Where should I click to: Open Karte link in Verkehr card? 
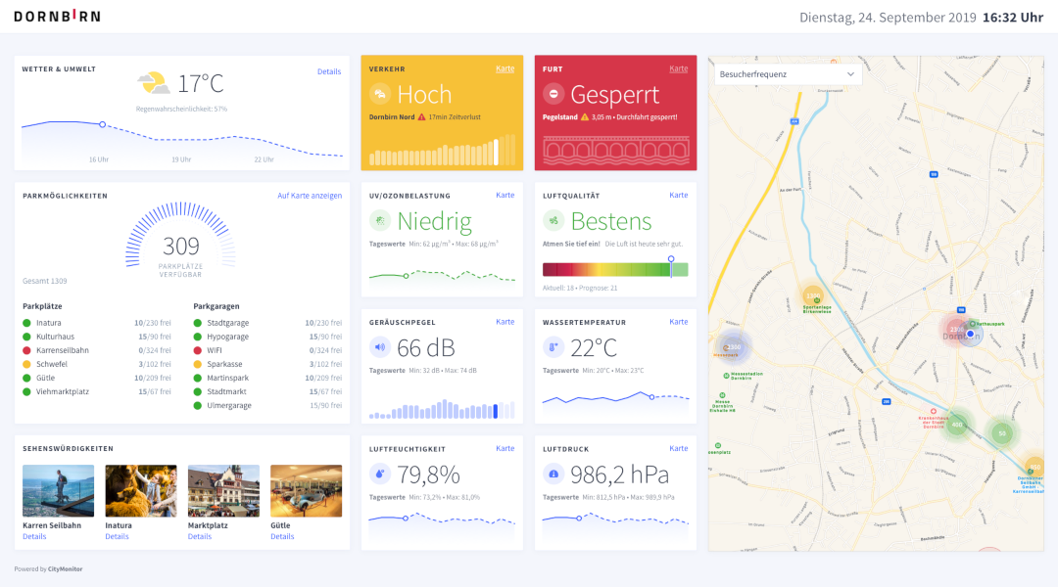tap(505, 68)
